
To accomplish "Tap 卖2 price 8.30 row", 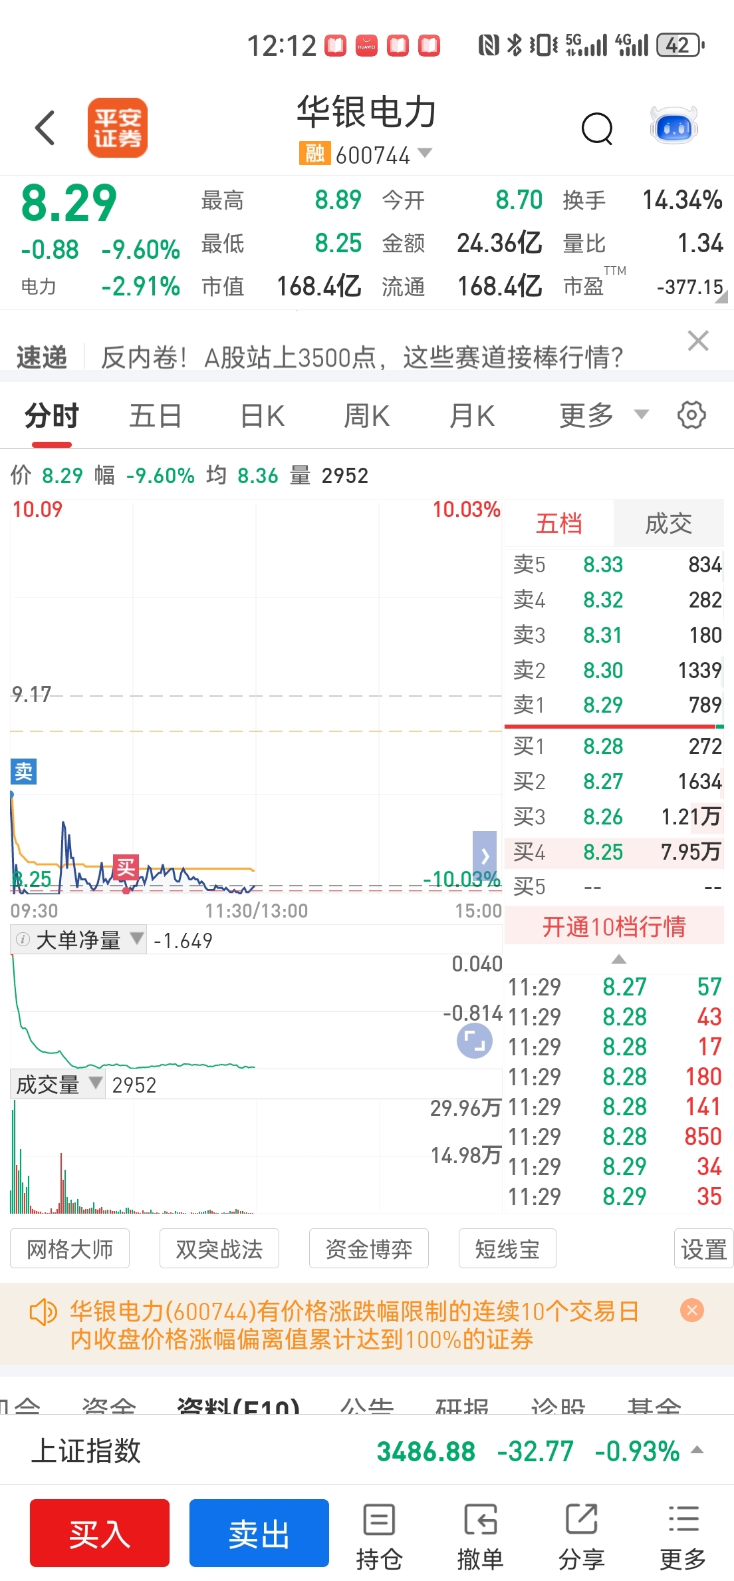I will coord(615,669).
